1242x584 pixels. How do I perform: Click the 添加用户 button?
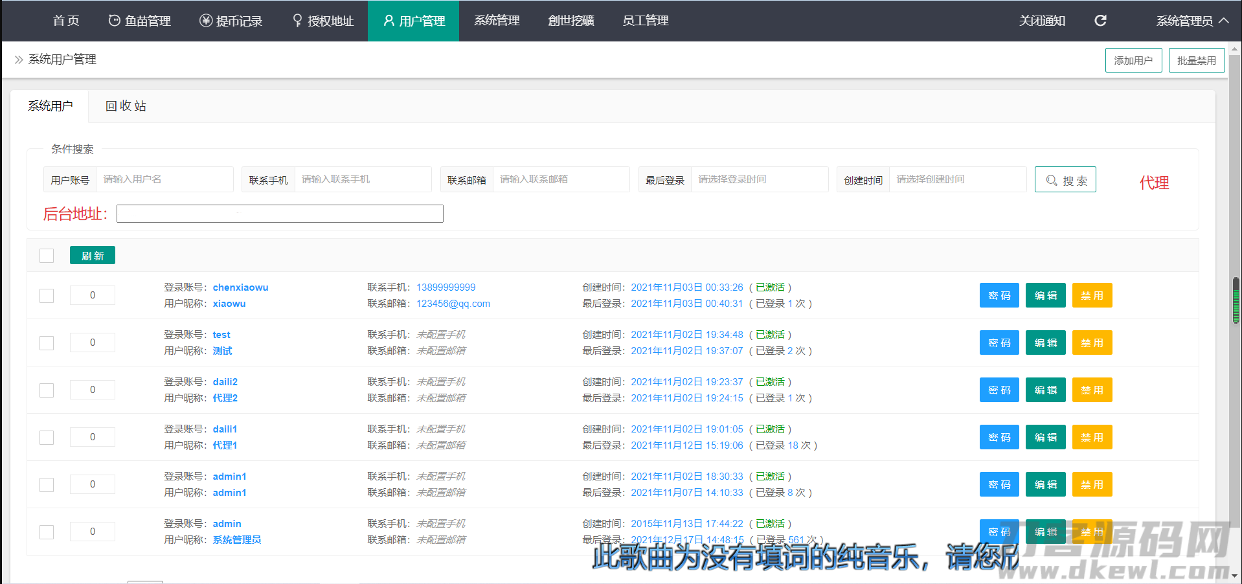(1133, 60)
